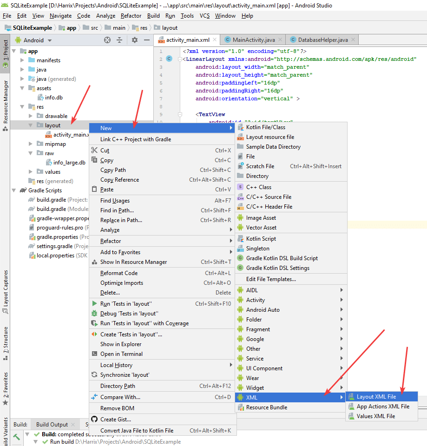Expand the values folder in res
Viewport: 427px width, 446px height.
coord(31,172)
